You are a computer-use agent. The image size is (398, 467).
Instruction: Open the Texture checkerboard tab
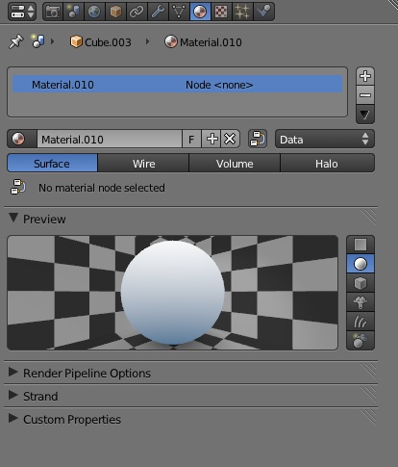tap(221, 12)
